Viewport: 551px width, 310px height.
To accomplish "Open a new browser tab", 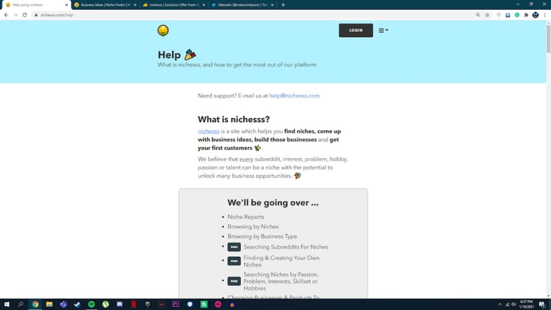I will click(x=283, y=5).
